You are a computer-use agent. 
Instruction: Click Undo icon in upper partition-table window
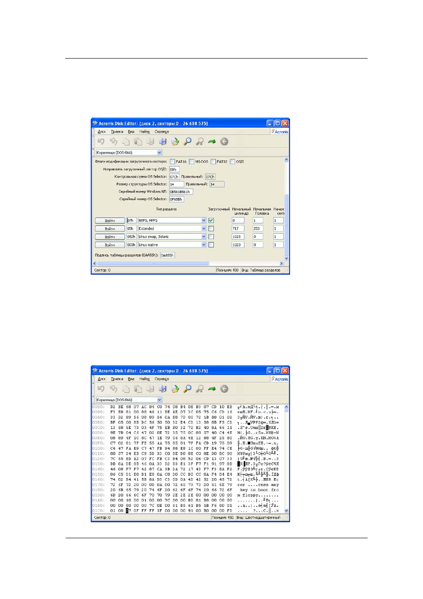coord(101,142)
